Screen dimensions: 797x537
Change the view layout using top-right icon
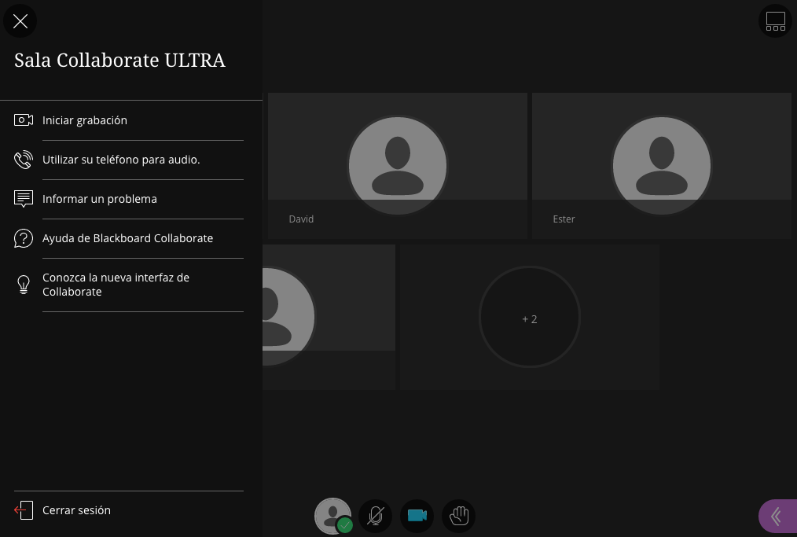pos(775,21)
